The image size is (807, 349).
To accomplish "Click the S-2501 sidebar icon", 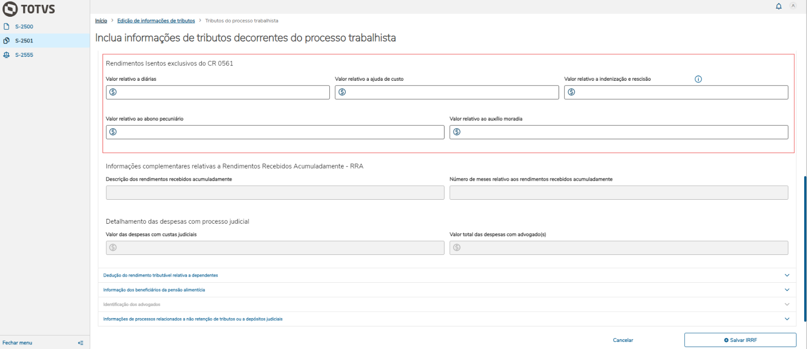I will [x=7, y=41].
